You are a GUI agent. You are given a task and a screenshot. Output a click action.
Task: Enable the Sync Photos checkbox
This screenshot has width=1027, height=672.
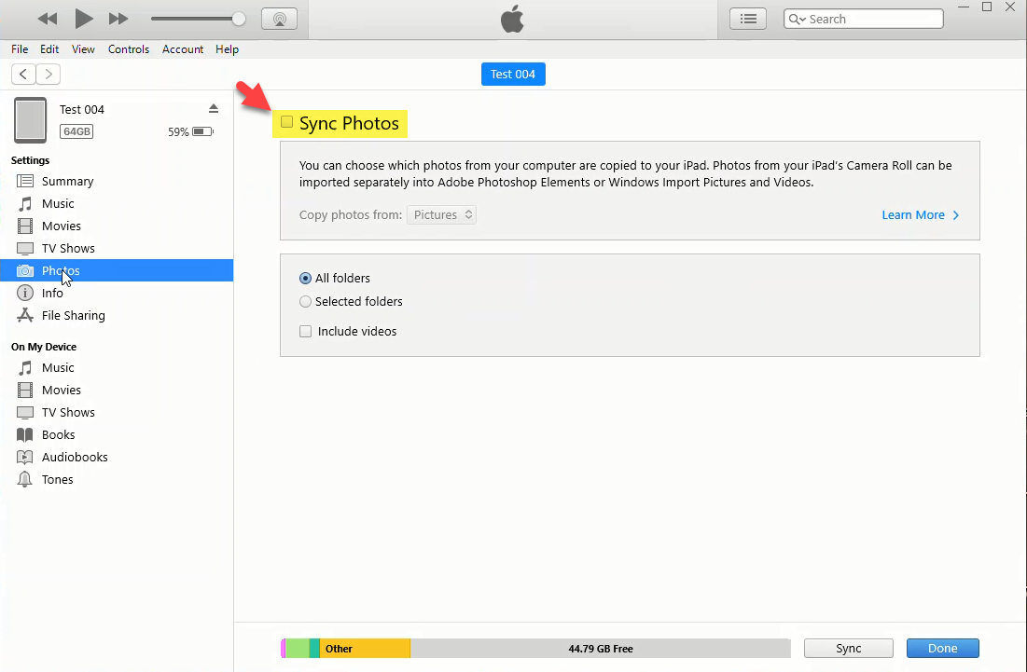pos(287,122)
